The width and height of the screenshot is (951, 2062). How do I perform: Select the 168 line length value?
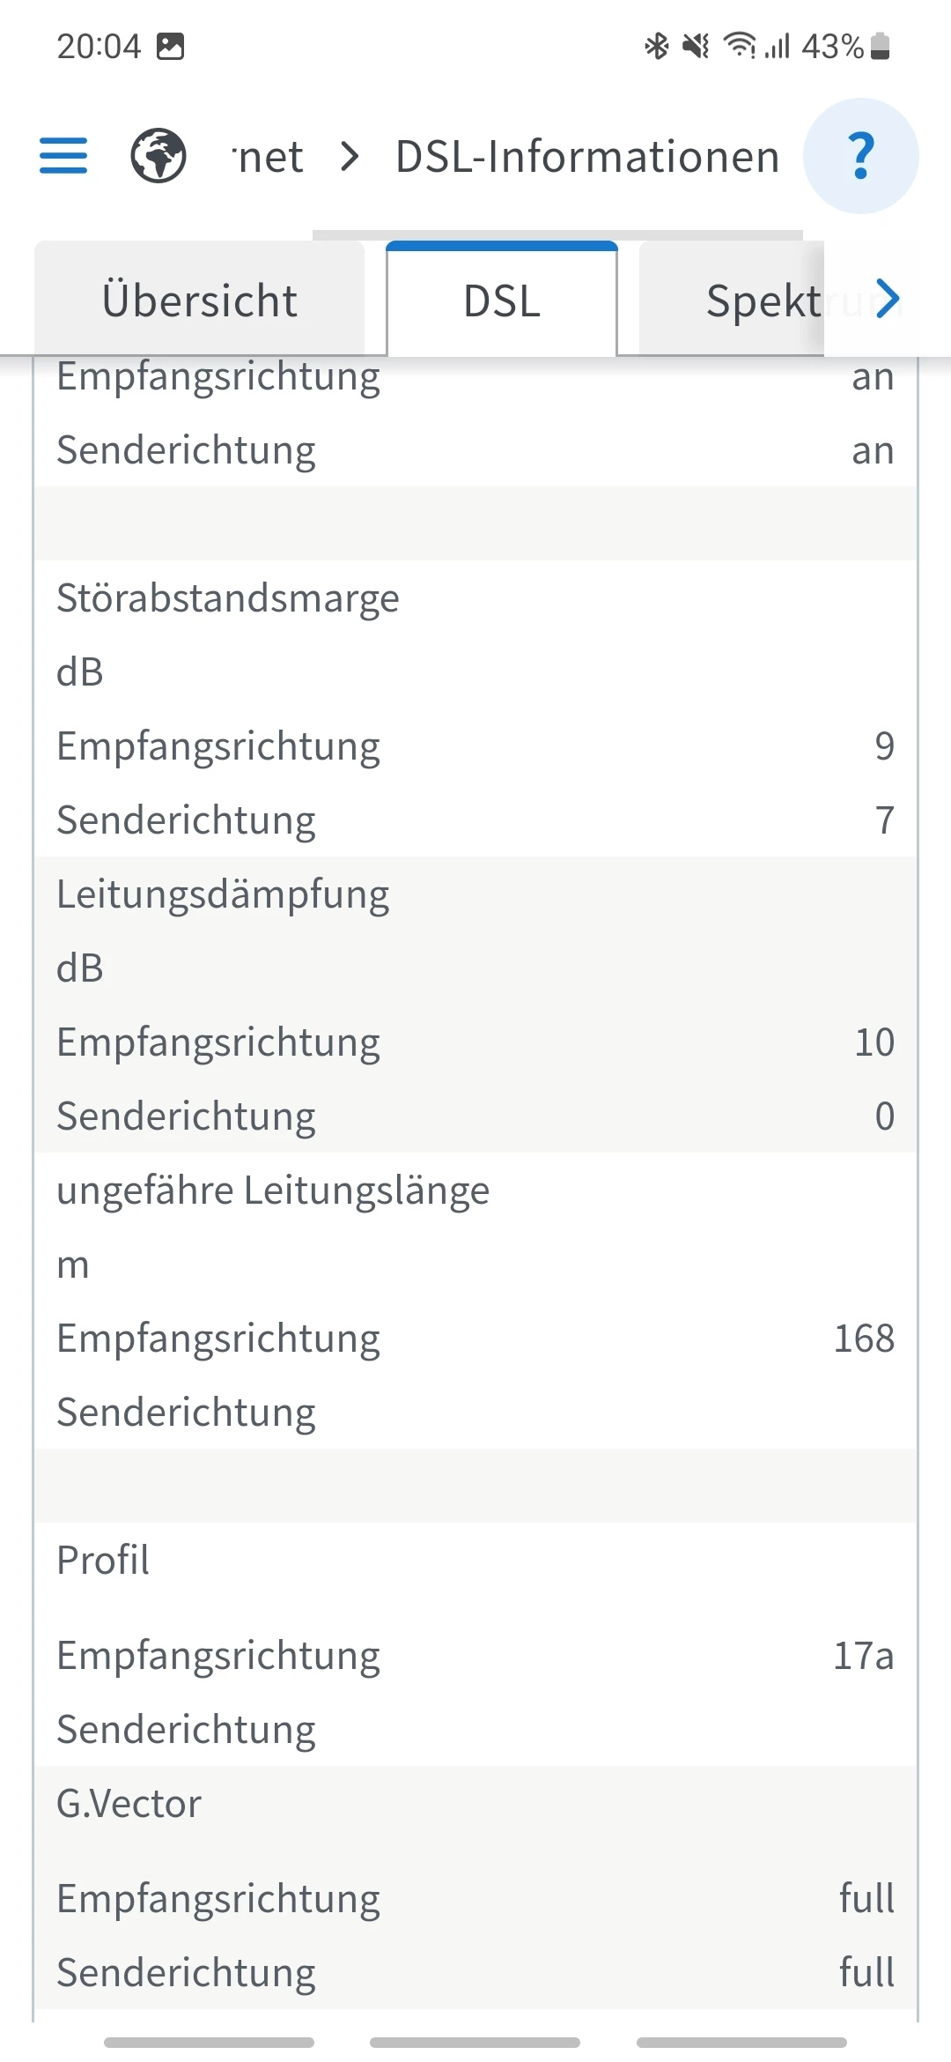coord(864,1339)
